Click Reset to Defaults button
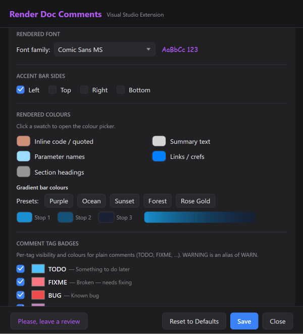 click(194, 321)
